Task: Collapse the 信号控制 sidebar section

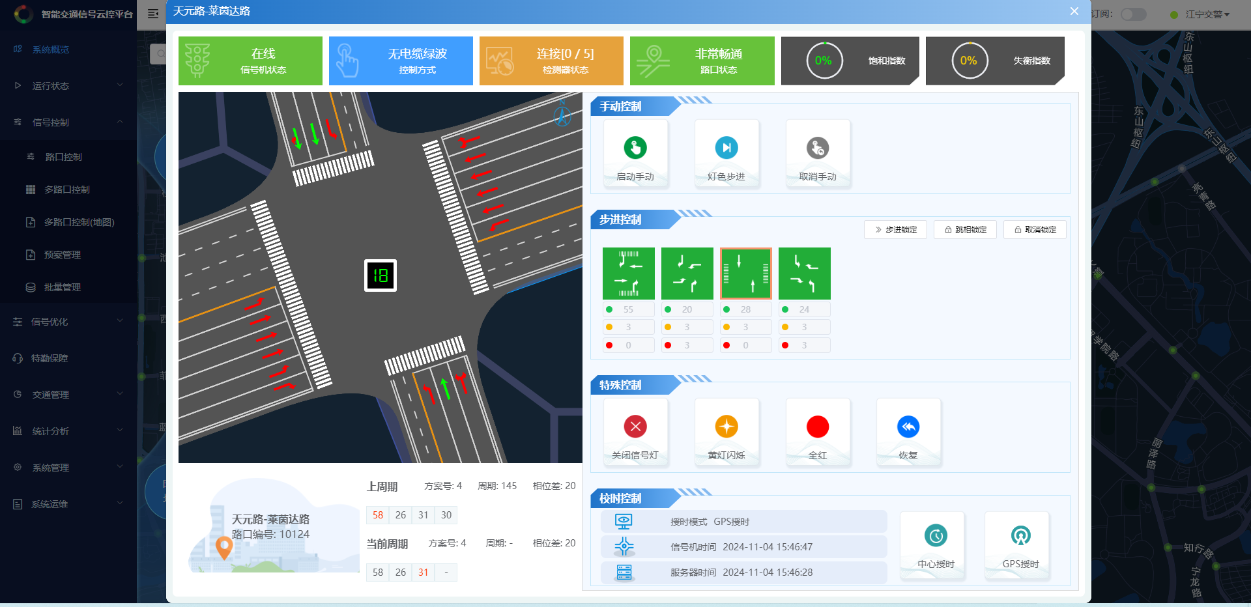Action: point(68,122)
